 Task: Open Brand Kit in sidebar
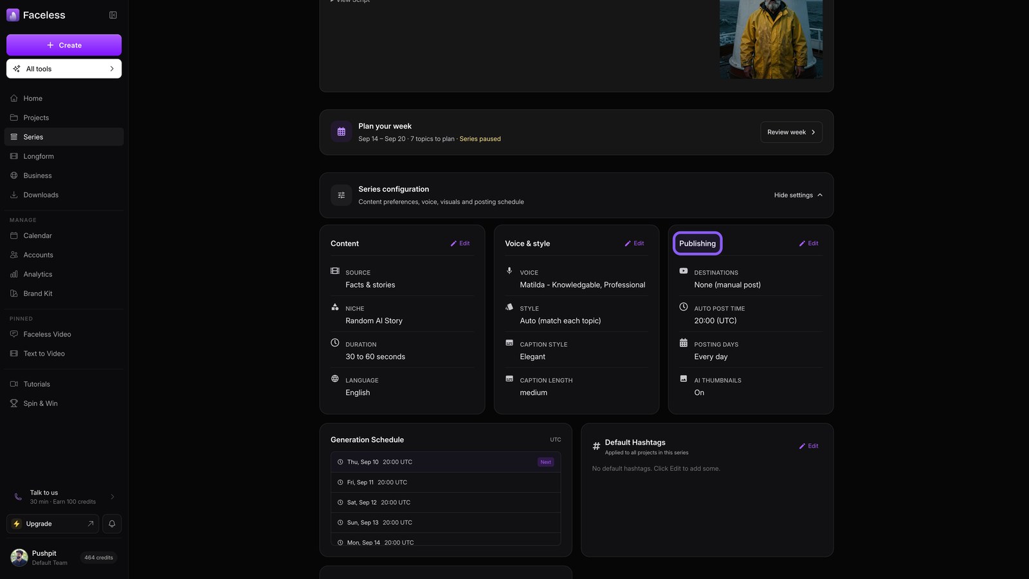tap(64, 293)
